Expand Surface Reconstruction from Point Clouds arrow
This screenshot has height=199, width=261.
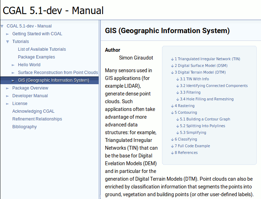(13, 73)
